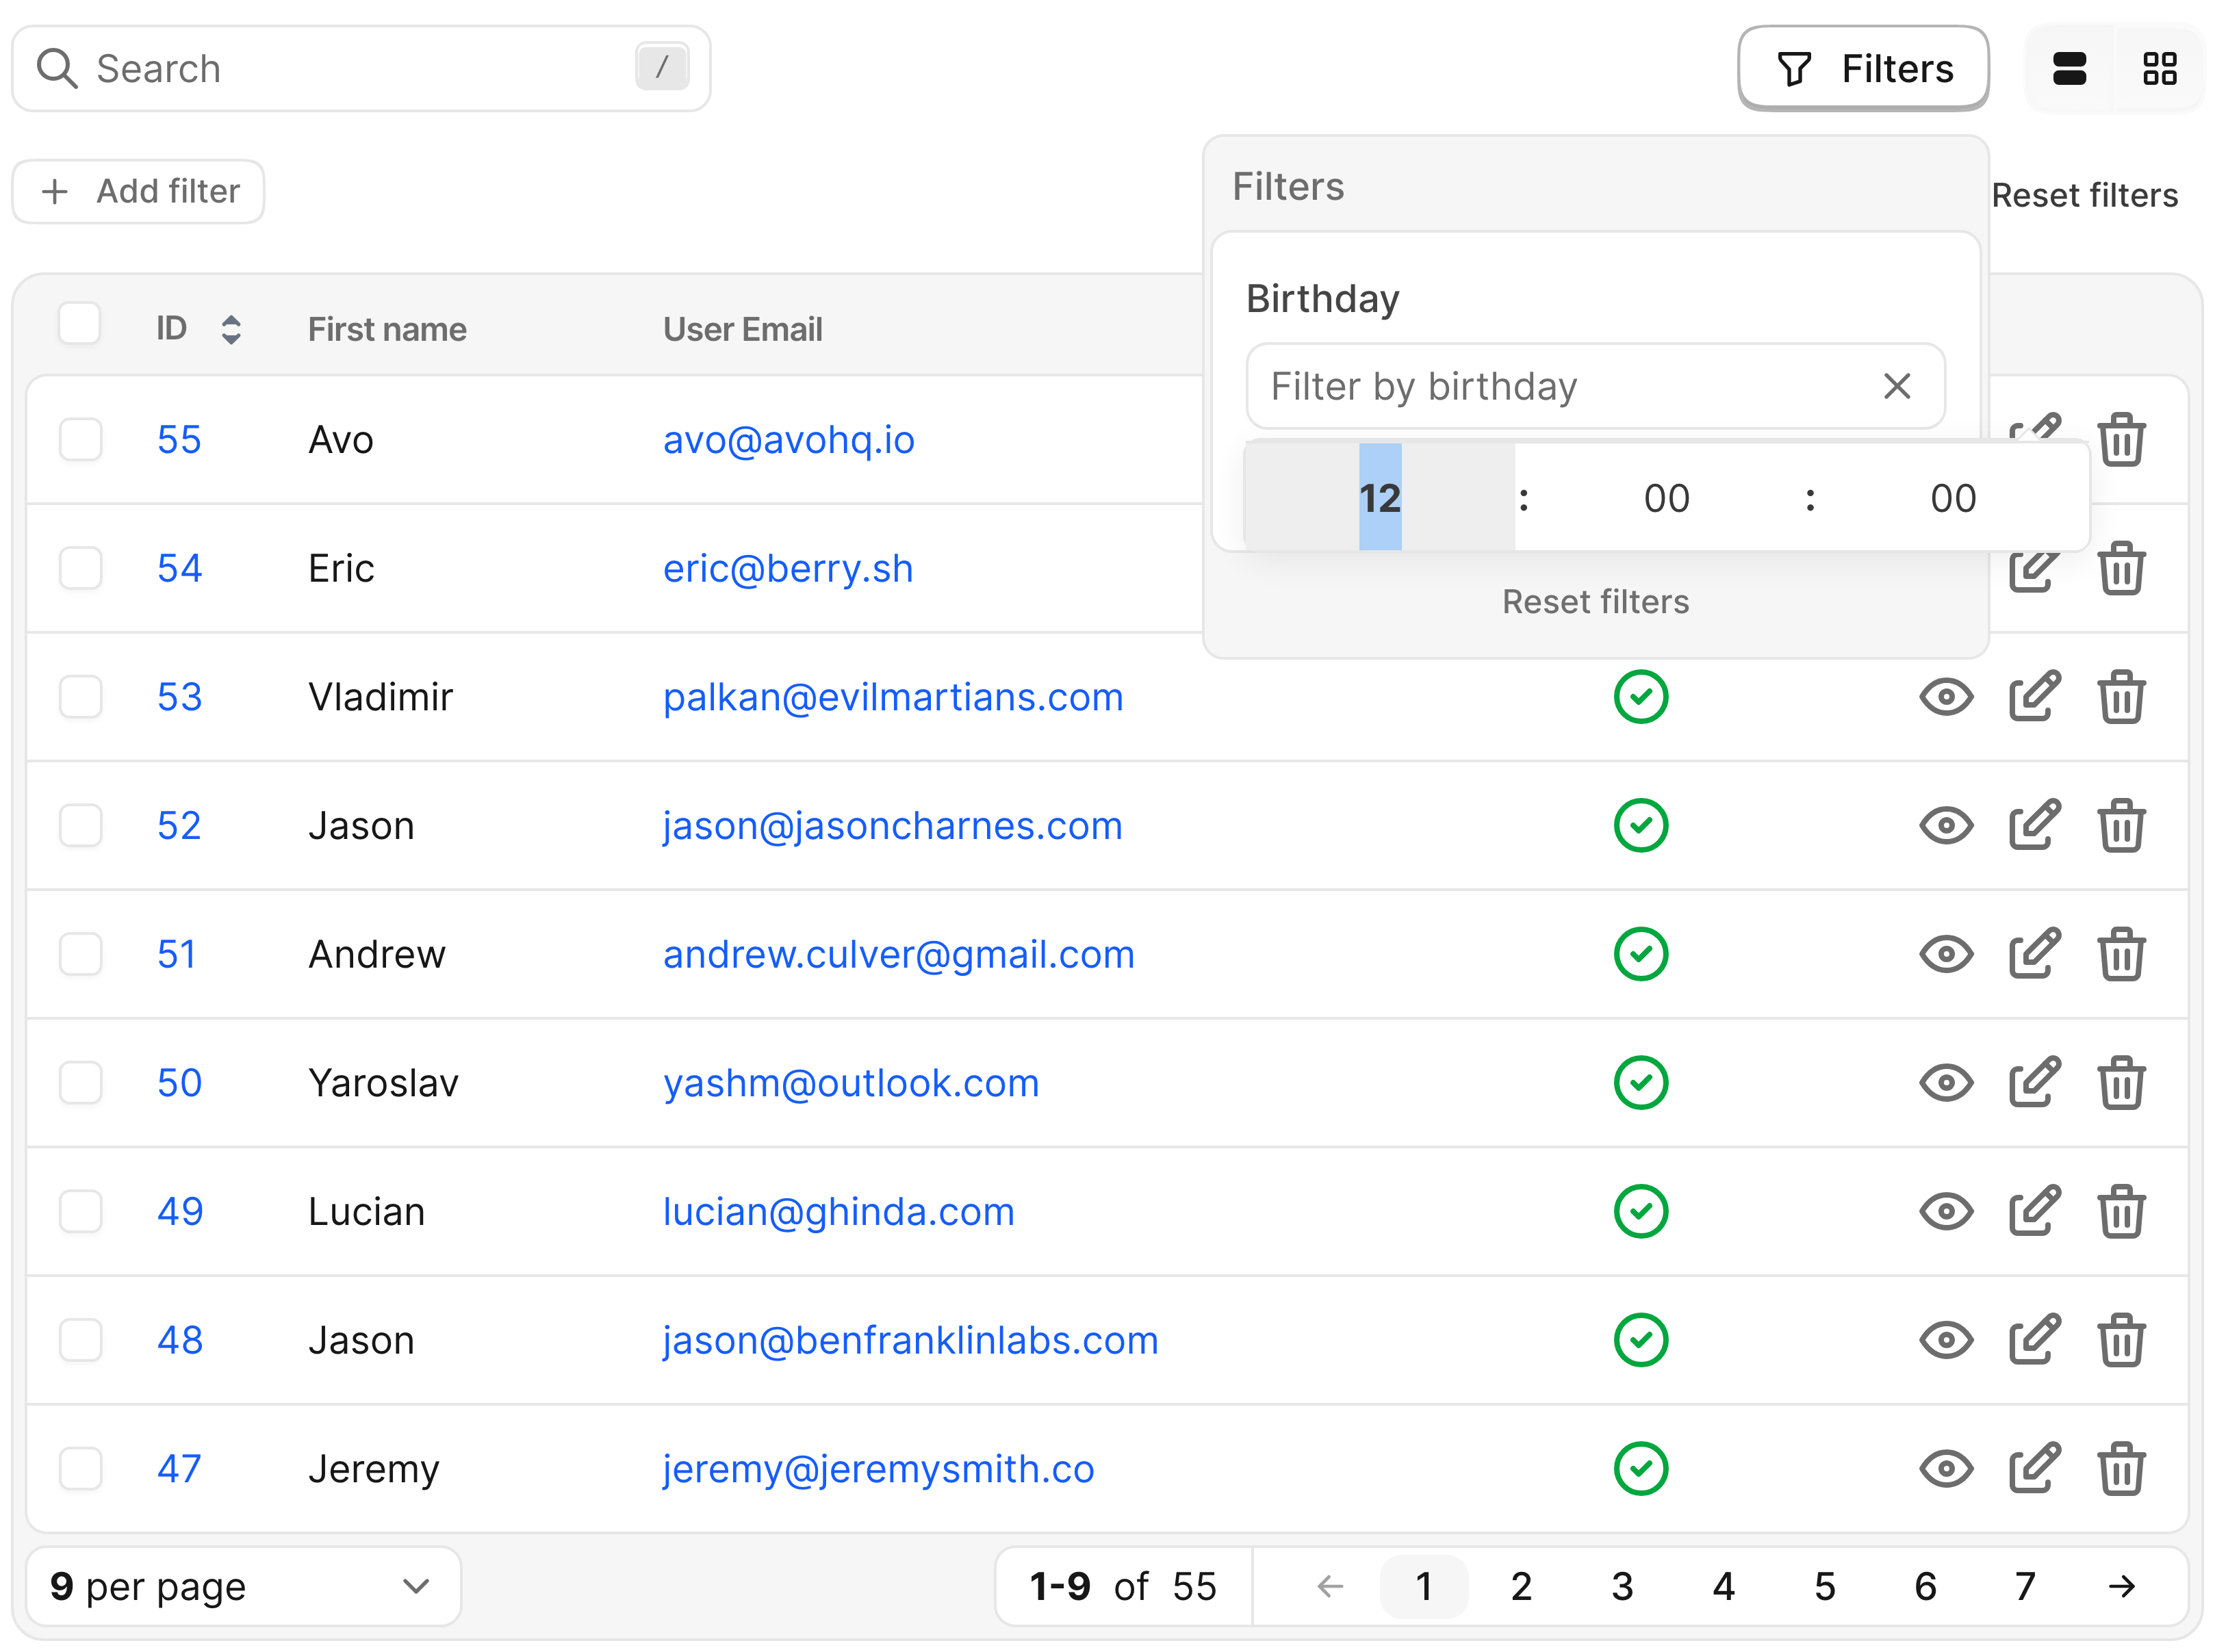Delete the Andrew record
This screenshot has height=1652, width=2215.
(2121, 954)
